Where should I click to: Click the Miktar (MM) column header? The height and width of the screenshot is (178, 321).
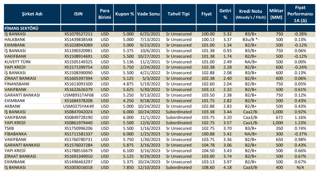[276, 14]
